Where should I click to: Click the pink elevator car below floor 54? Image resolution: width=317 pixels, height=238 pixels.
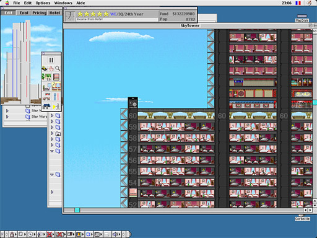click(x=132, y=193)
